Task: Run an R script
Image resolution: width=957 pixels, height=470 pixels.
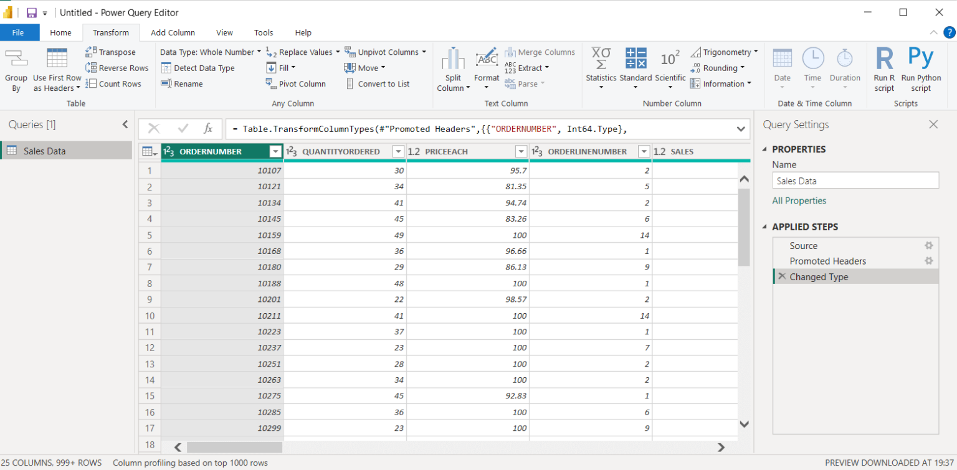Action: [x=884, y=68]
